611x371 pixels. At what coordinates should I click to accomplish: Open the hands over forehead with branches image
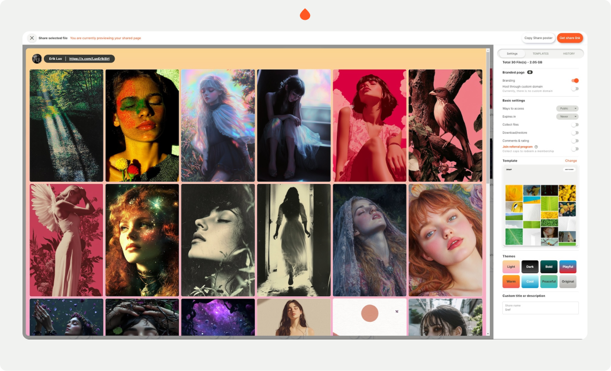[x=142, y=317]
